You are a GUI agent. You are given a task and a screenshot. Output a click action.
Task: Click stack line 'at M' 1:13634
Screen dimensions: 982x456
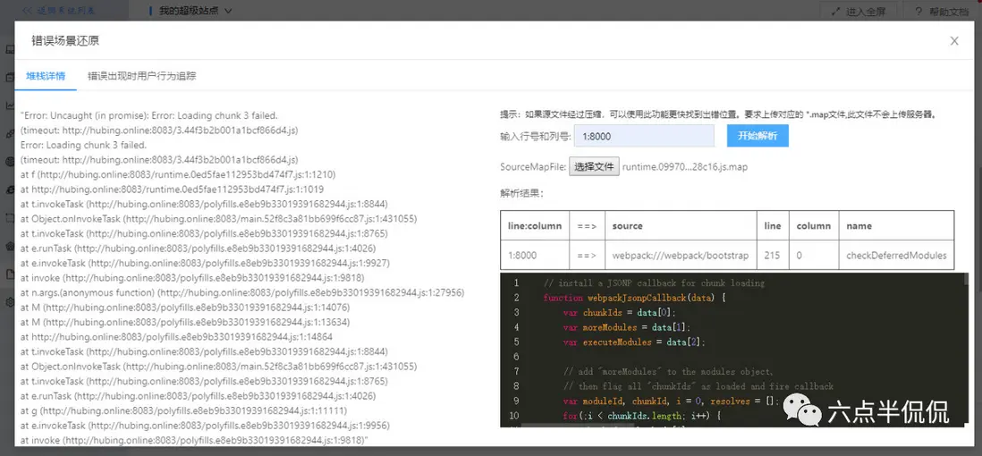[185, 322]
